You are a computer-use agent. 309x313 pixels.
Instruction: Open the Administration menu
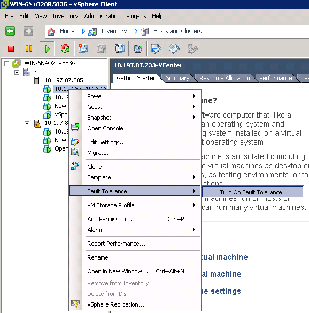pos(102,16)
